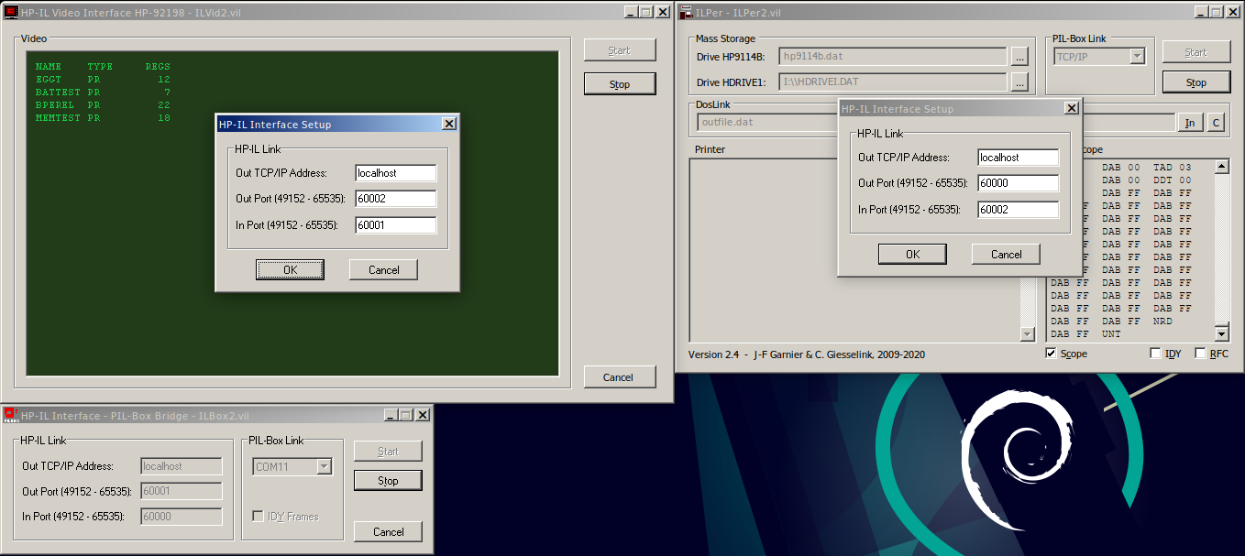
Task: Click the browse button for Drive HP9114B
Action: click(x=1019, y=57)
